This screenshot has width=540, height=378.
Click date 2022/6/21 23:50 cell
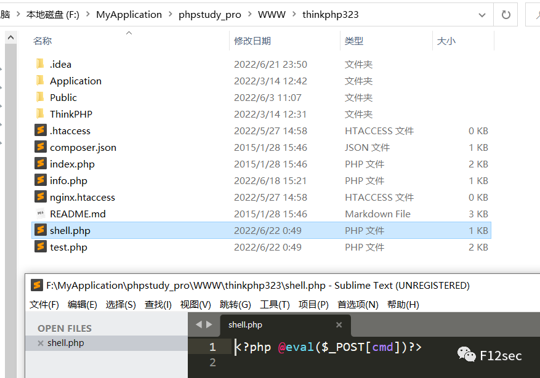(x=270, y=65)
